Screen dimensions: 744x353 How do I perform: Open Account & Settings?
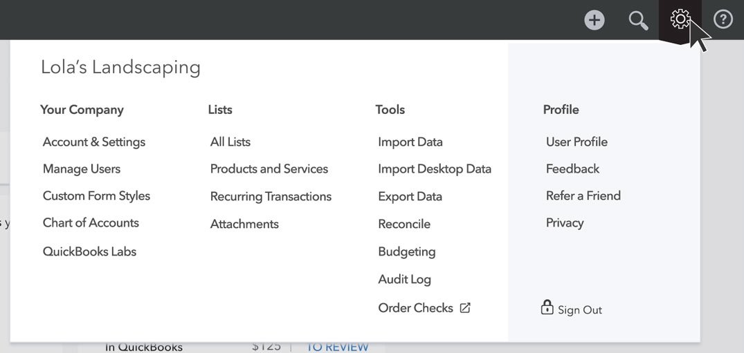(94, 142)
